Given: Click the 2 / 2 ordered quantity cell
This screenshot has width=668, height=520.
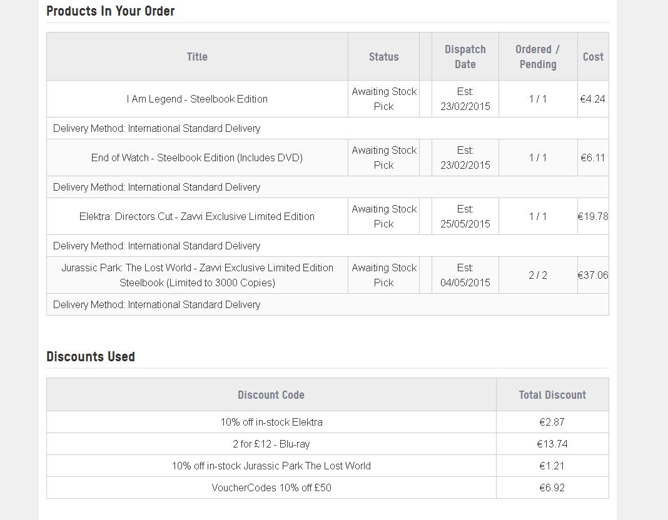Looking at the screenshot, I should tap(538, 275).
